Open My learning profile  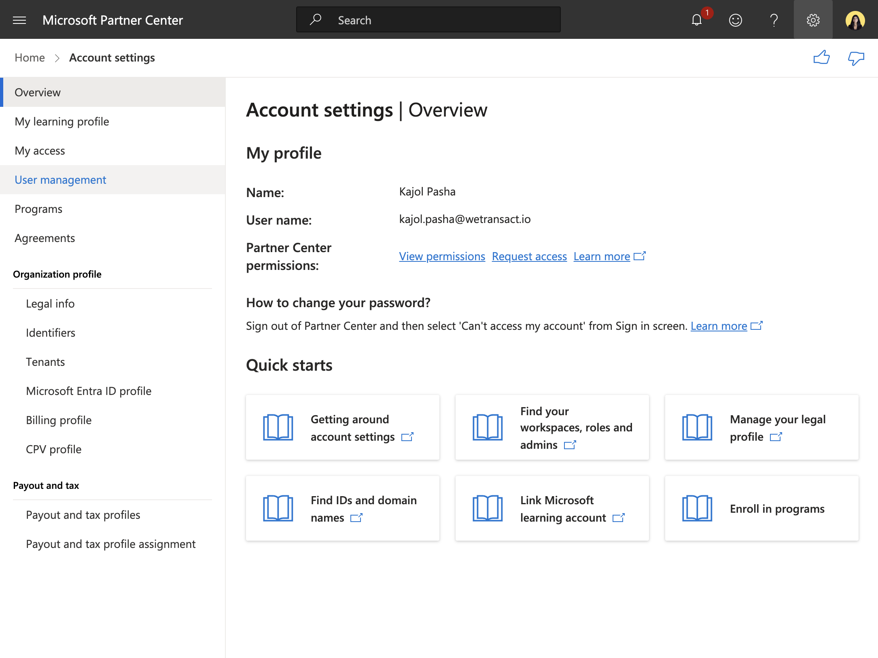[x=112, y=121]
